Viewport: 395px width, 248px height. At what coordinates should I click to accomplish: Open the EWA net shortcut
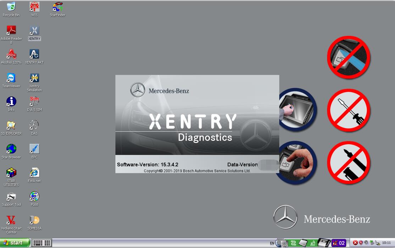point(34,175)
